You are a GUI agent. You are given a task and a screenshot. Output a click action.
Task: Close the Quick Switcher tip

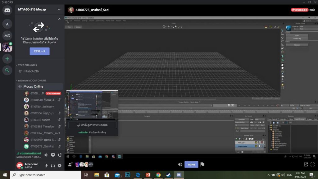[59, 19]
